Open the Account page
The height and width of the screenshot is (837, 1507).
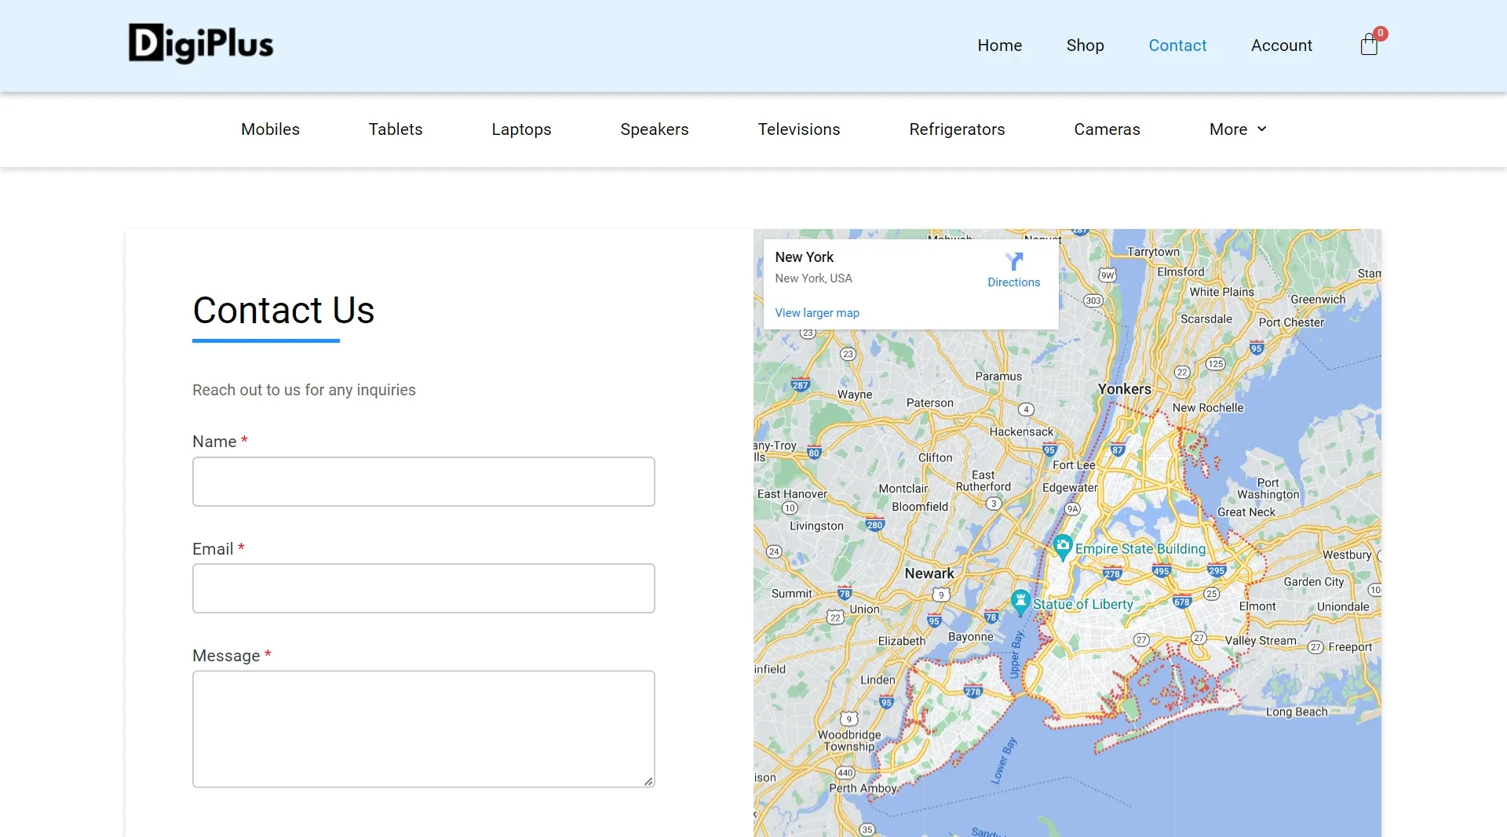1281,45
